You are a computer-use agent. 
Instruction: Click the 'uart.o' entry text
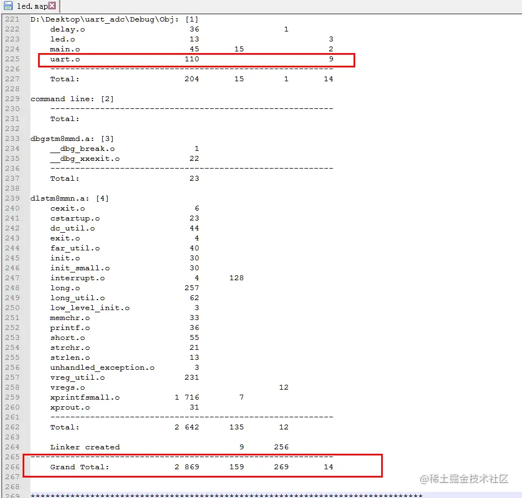(65, 59)
